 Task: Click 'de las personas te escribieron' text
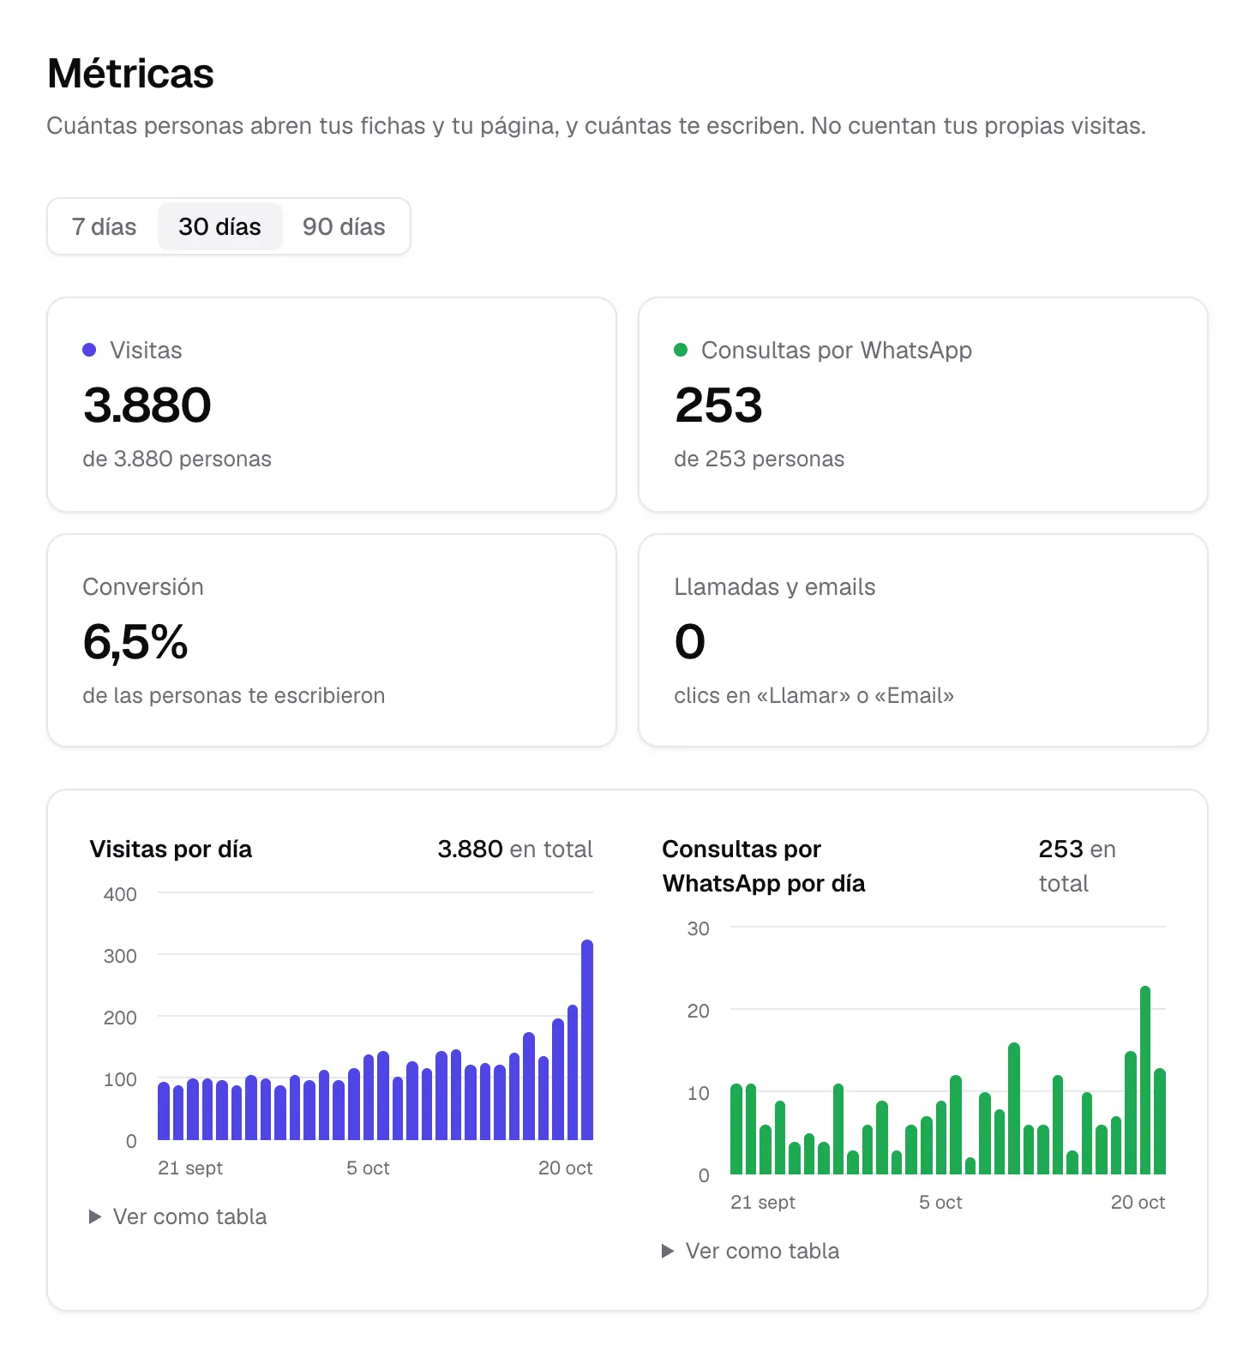[x=233, y=695]
